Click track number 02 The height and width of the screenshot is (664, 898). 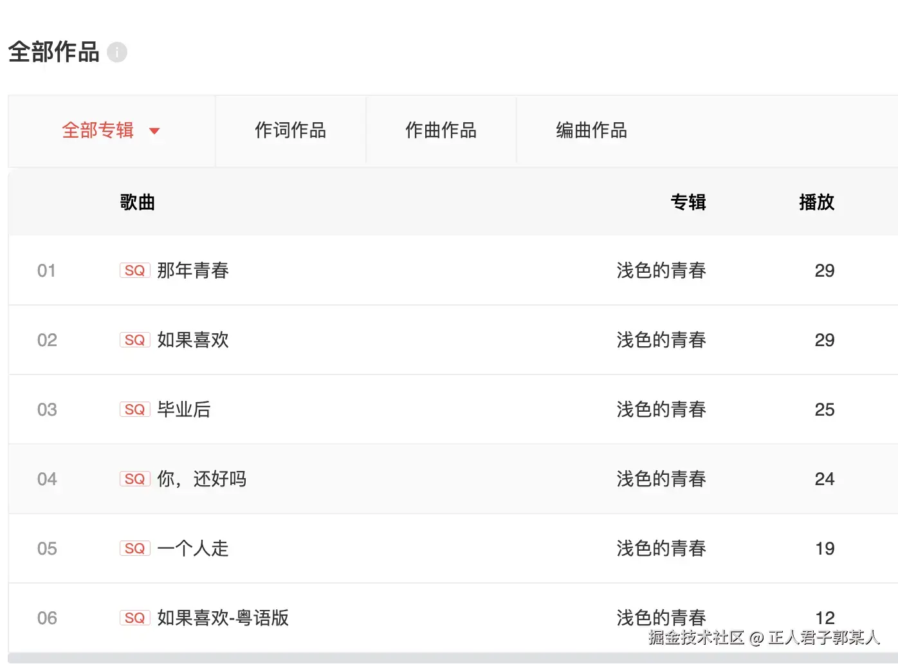click(x=47, y=340)
